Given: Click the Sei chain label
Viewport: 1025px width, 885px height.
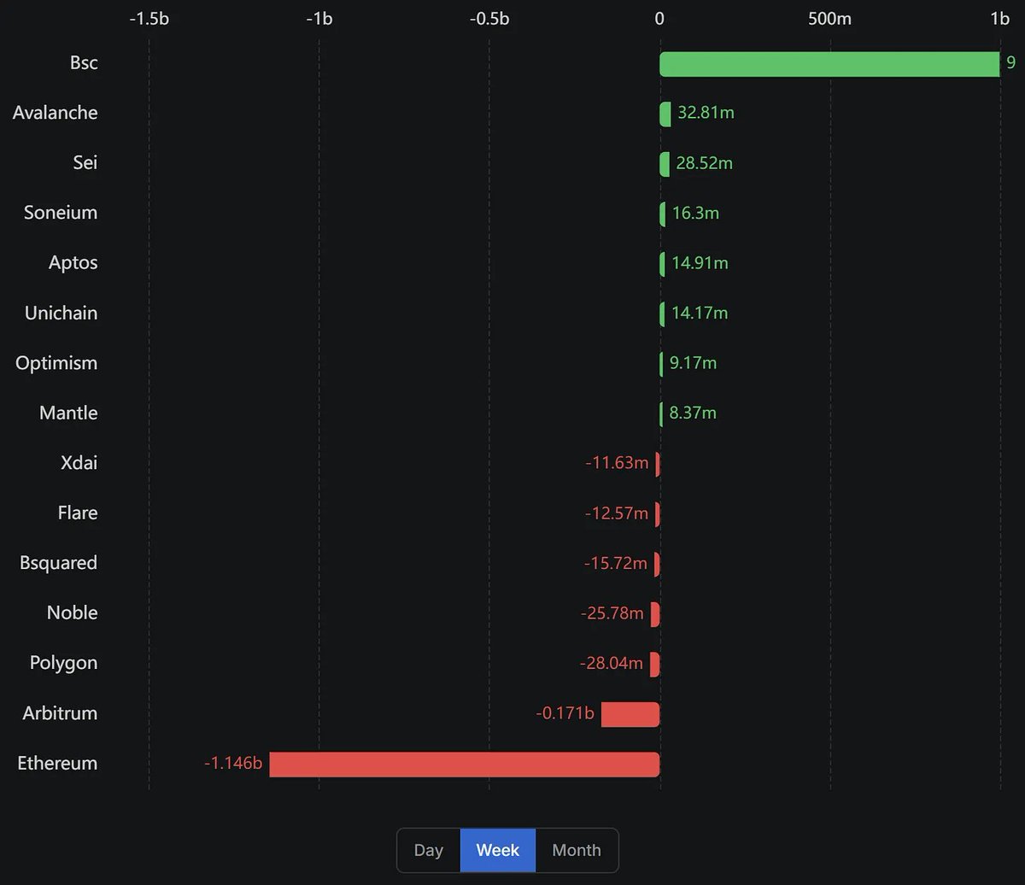Looking at the screenshot, I should 85,162.
